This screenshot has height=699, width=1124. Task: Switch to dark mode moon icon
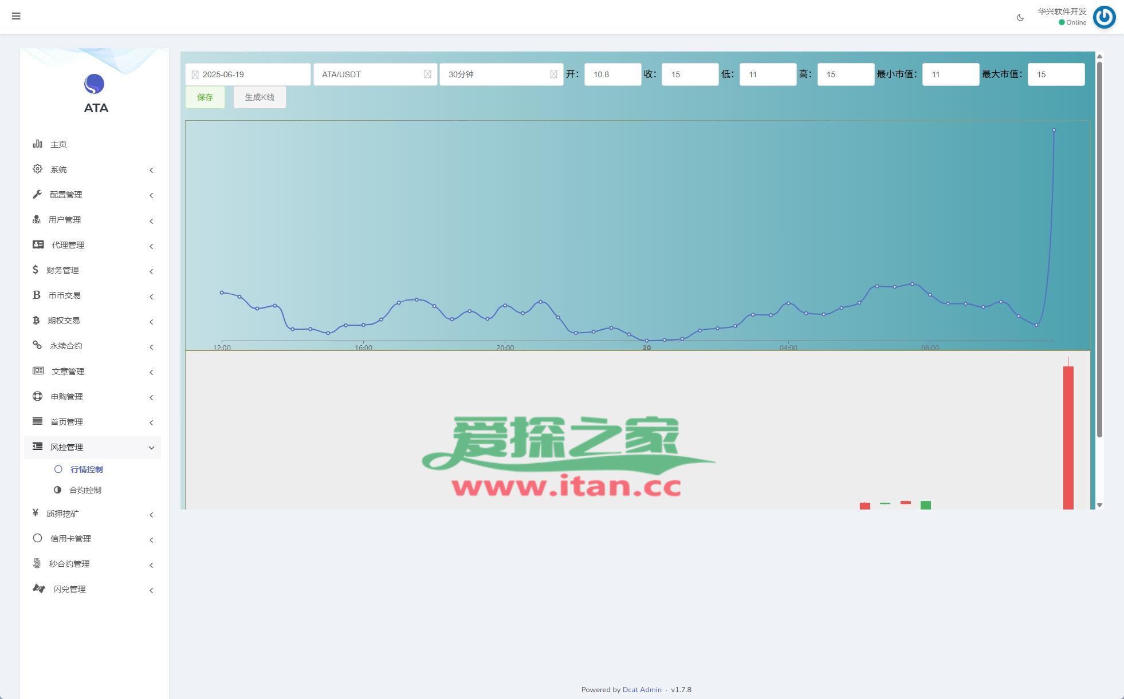click(x=1020, y=18)
